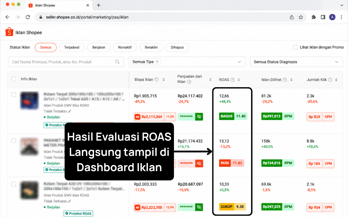Reload the page with refresh icon
The width and height of the screenshot is (348, 218).
(x=28, y=17)
